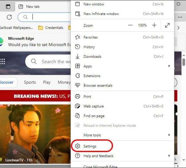The image size is (186, 168).
Task: Click web search magnifier icon
Action: coord(34,61)
